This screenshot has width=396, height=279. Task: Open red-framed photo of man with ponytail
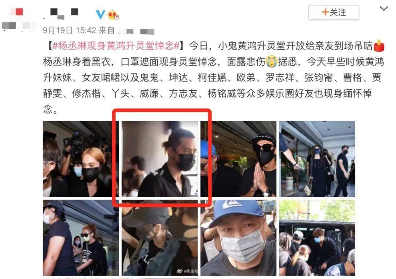tap(159, 159)
